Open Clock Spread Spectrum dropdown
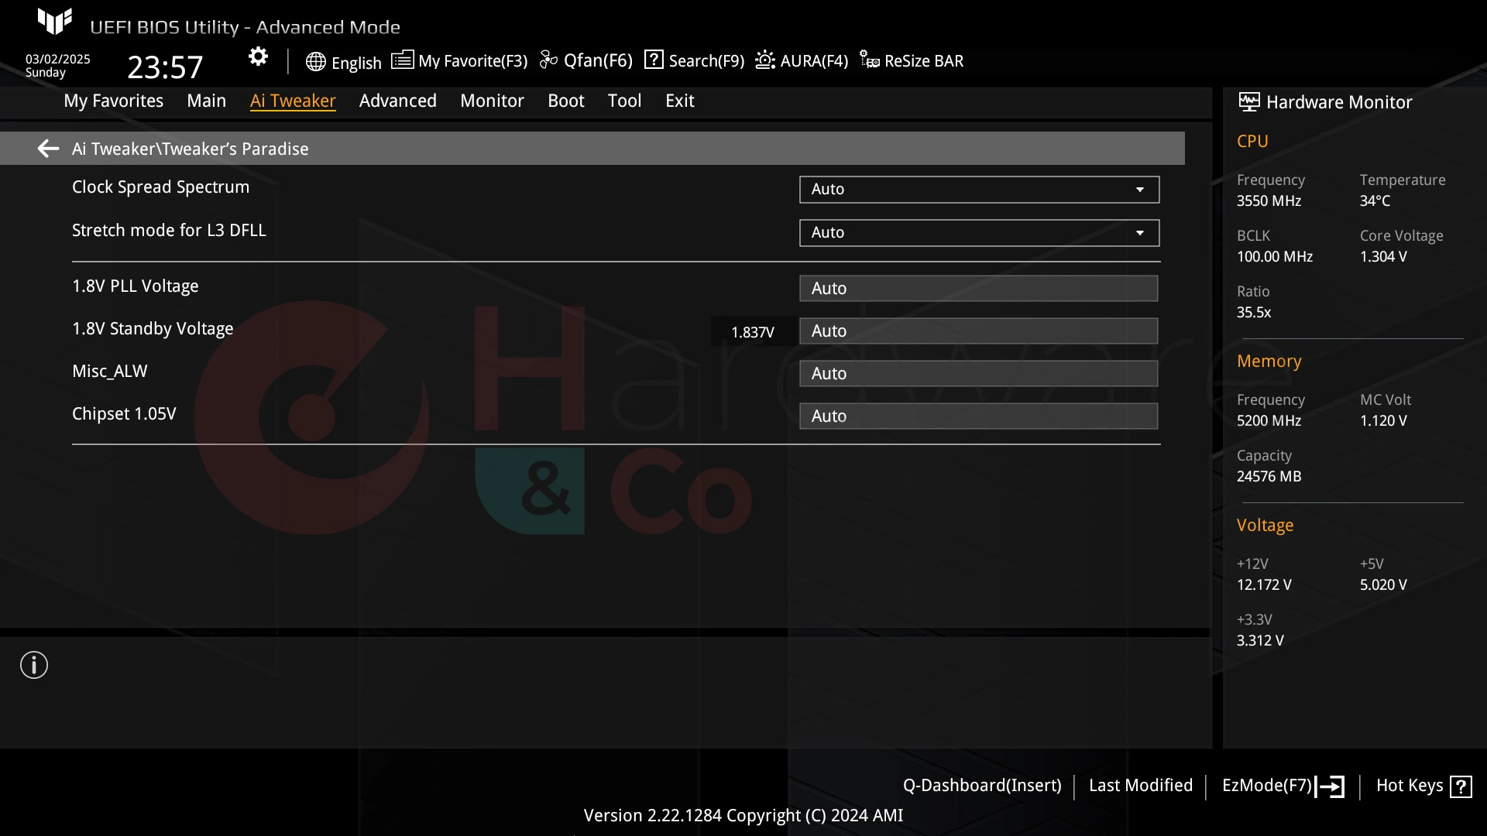Image resolution: width=1487 pixels, height=836 pixels. click(x=979, y=190)
